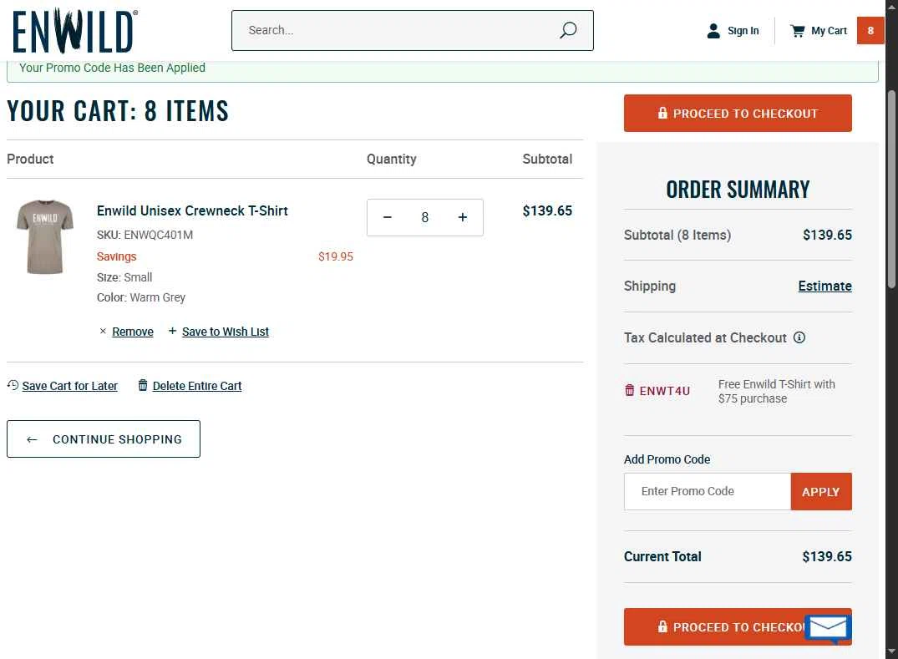Click the ENWT4U promo code text
The image size is (898, 659).
coord(664,391)
